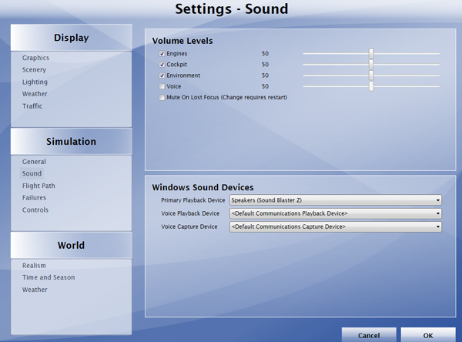This screenshot has height=342, width=462.
Task: Select the Sound settings entry
Action: pos(32,173)
